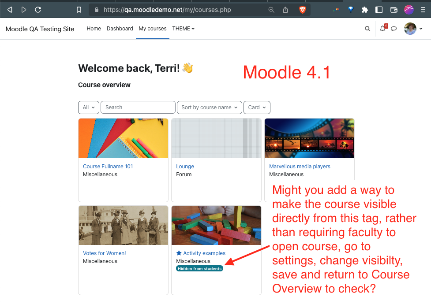This screenshot has height=304, width=431.
Task: Click the colorful extension icon left of the gem
Action: click(x=336, y=10)
